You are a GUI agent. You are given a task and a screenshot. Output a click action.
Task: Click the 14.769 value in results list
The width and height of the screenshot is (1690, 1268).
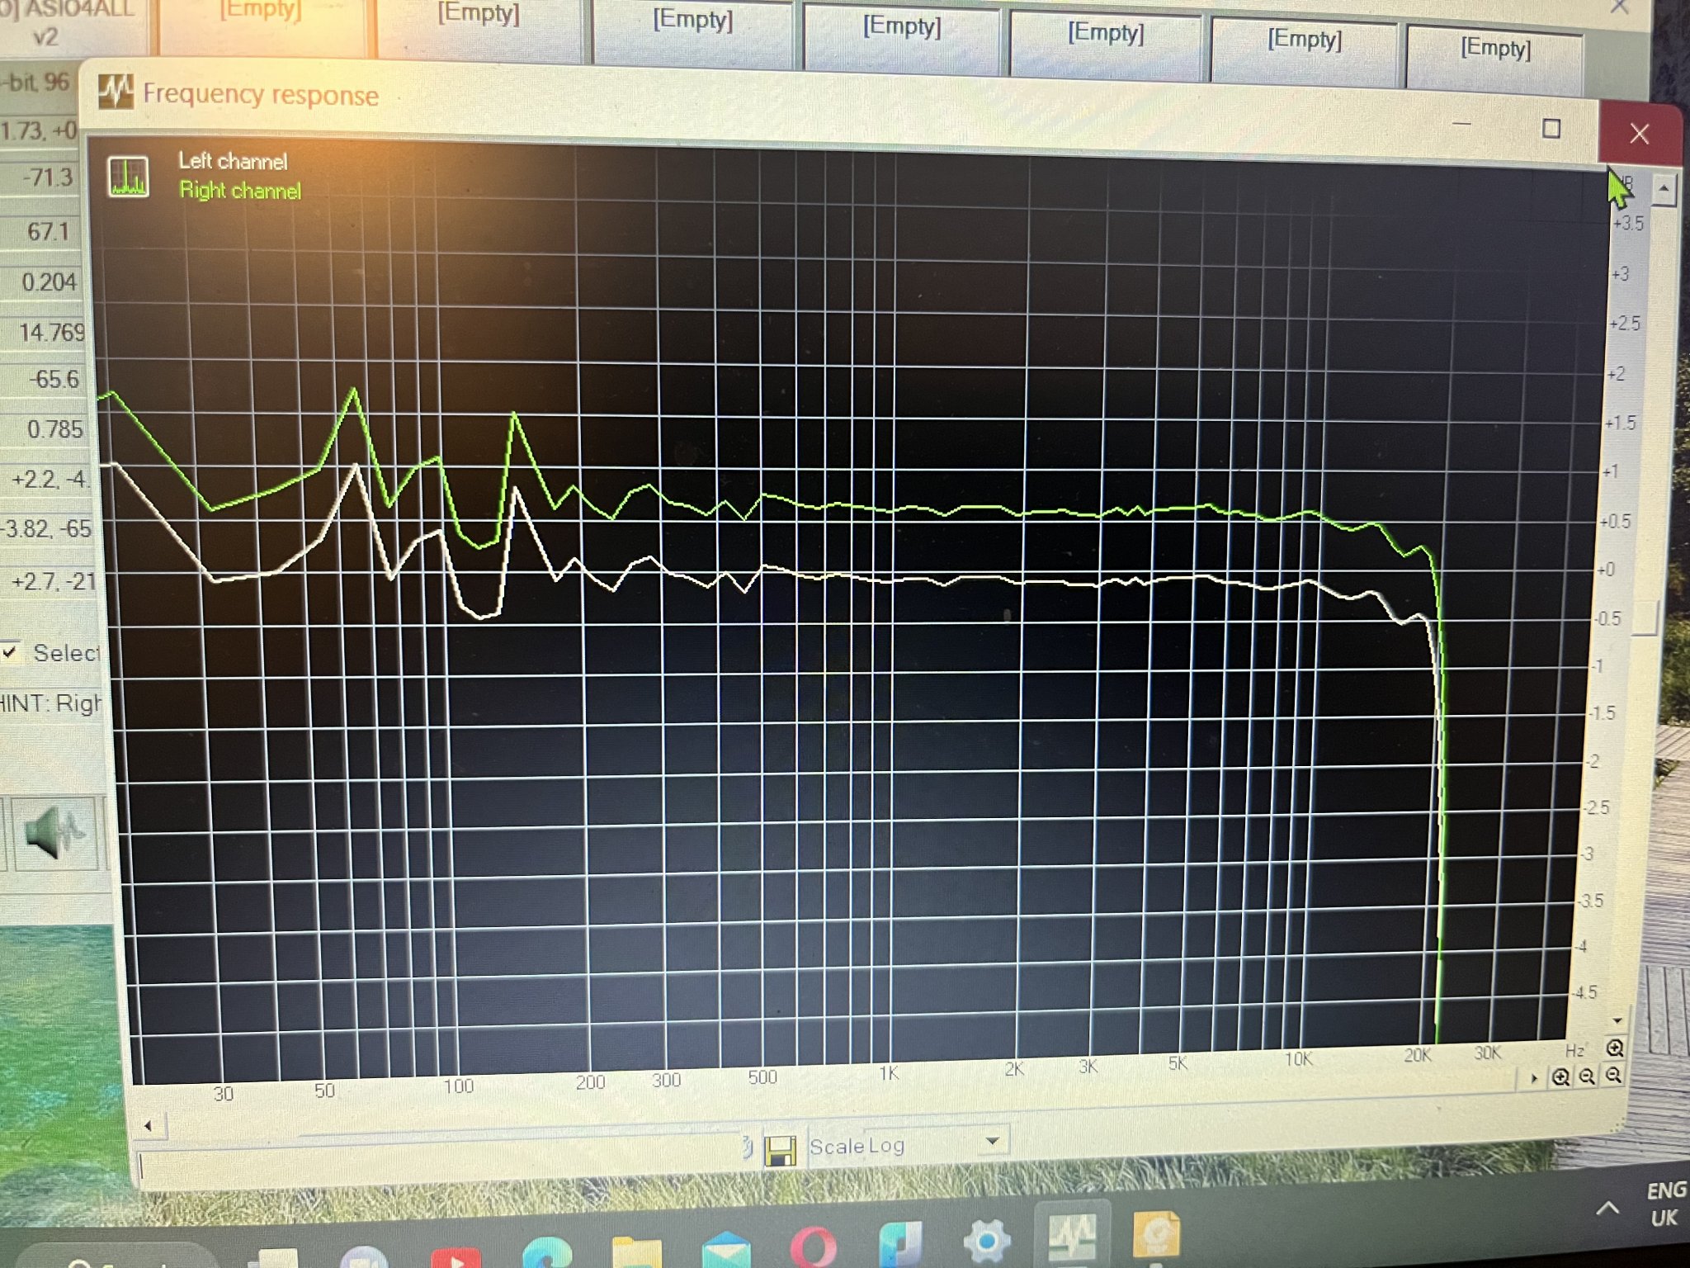(51, 332)
